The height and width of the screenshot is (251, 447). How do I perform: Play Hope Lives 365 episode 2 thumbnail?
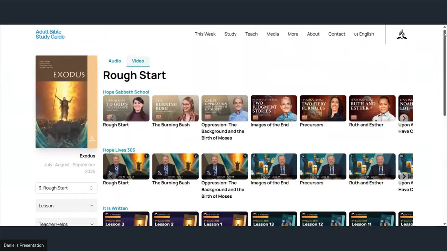(175, 166)
